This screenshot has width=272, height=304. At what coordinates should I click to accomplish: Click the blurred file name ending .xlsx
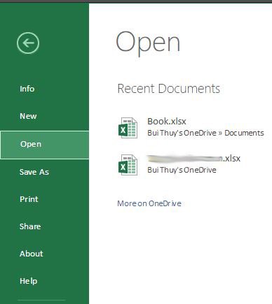pos(193,159)
